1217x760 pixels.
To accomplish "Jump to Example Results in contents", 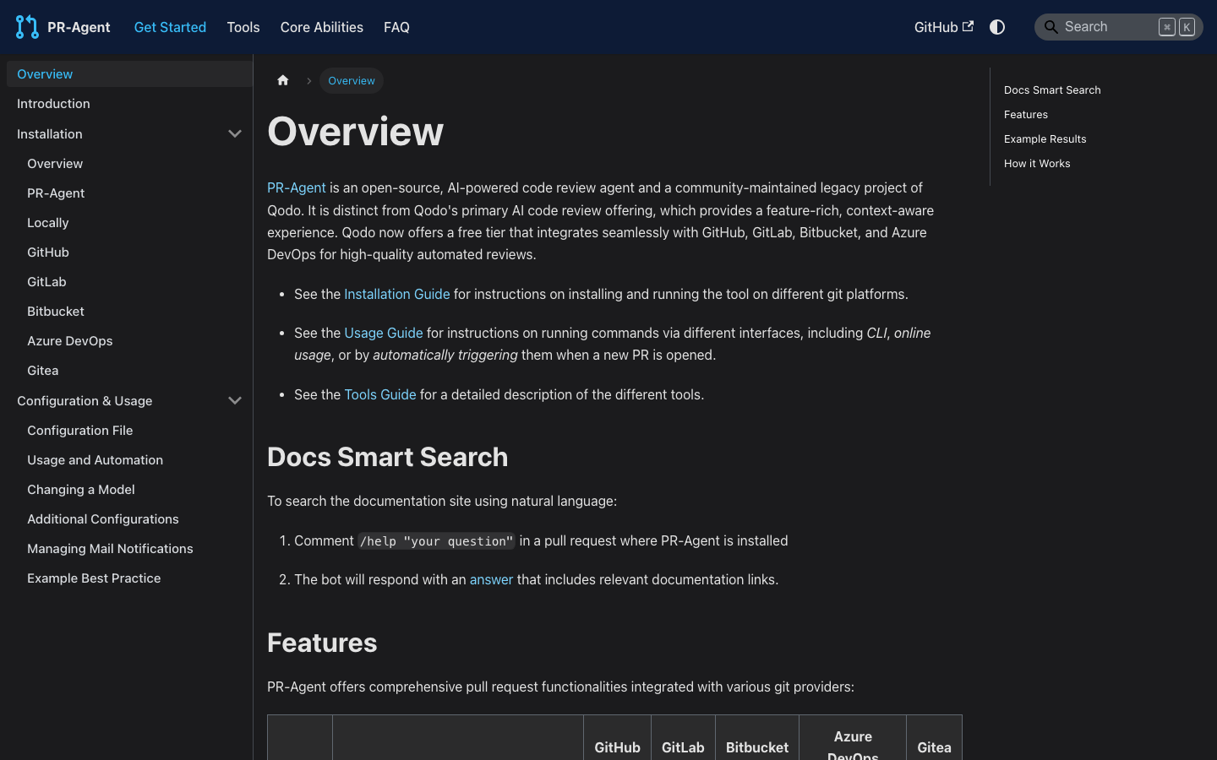I will [x=1045, y=138].
